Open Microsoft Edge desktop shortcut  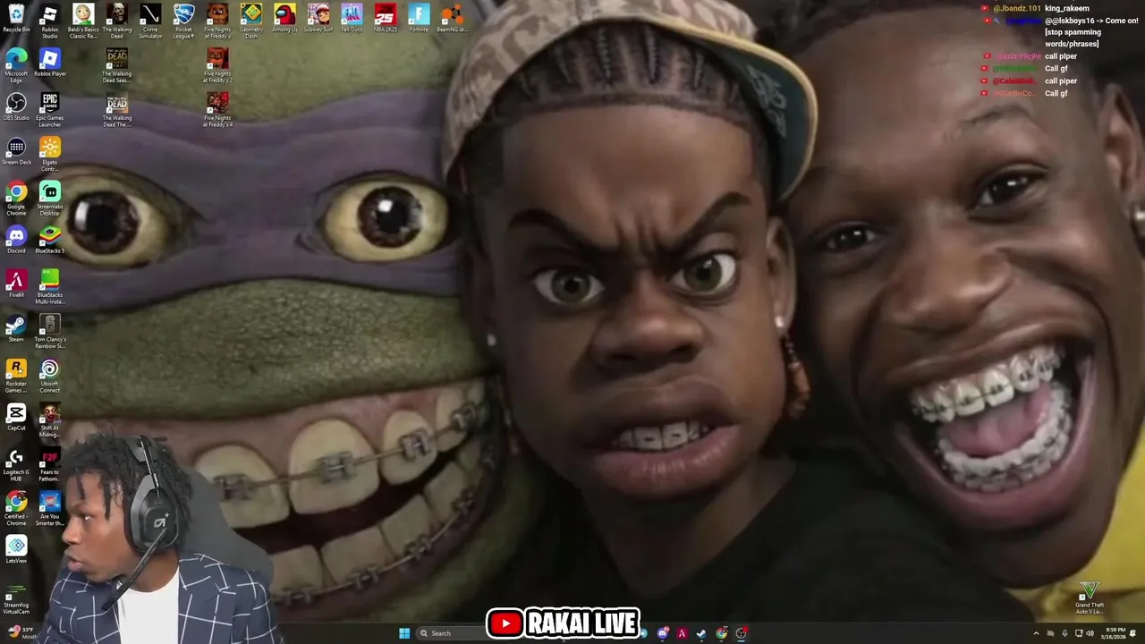click(16, 65)
